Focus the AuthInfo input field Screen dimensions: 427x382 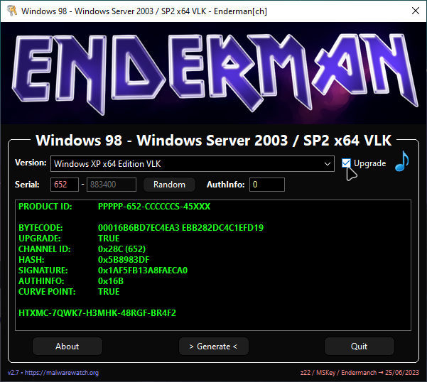pos(267,185)
